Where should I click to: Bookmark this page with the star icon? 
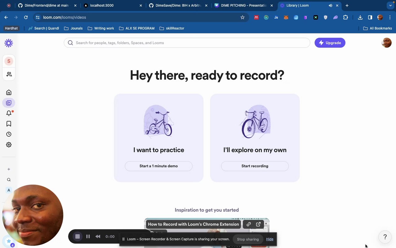[243, 17]
